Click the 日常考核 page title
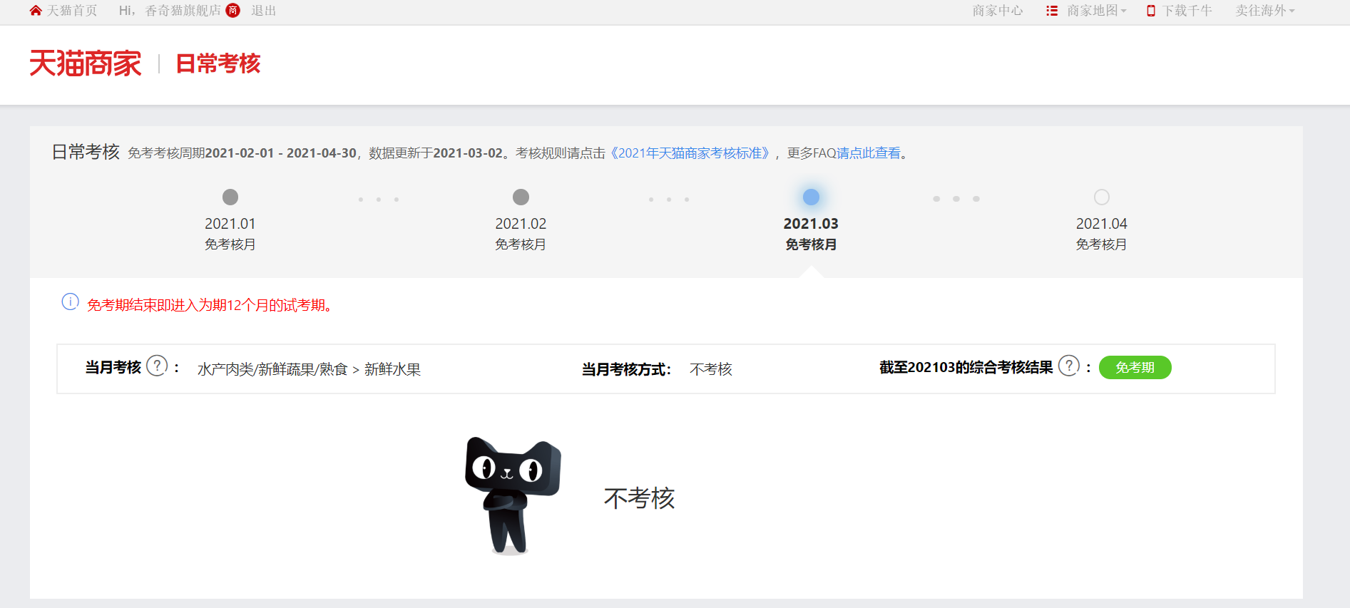The height and width of the screenshot is (608, 1350). [218, 63]
